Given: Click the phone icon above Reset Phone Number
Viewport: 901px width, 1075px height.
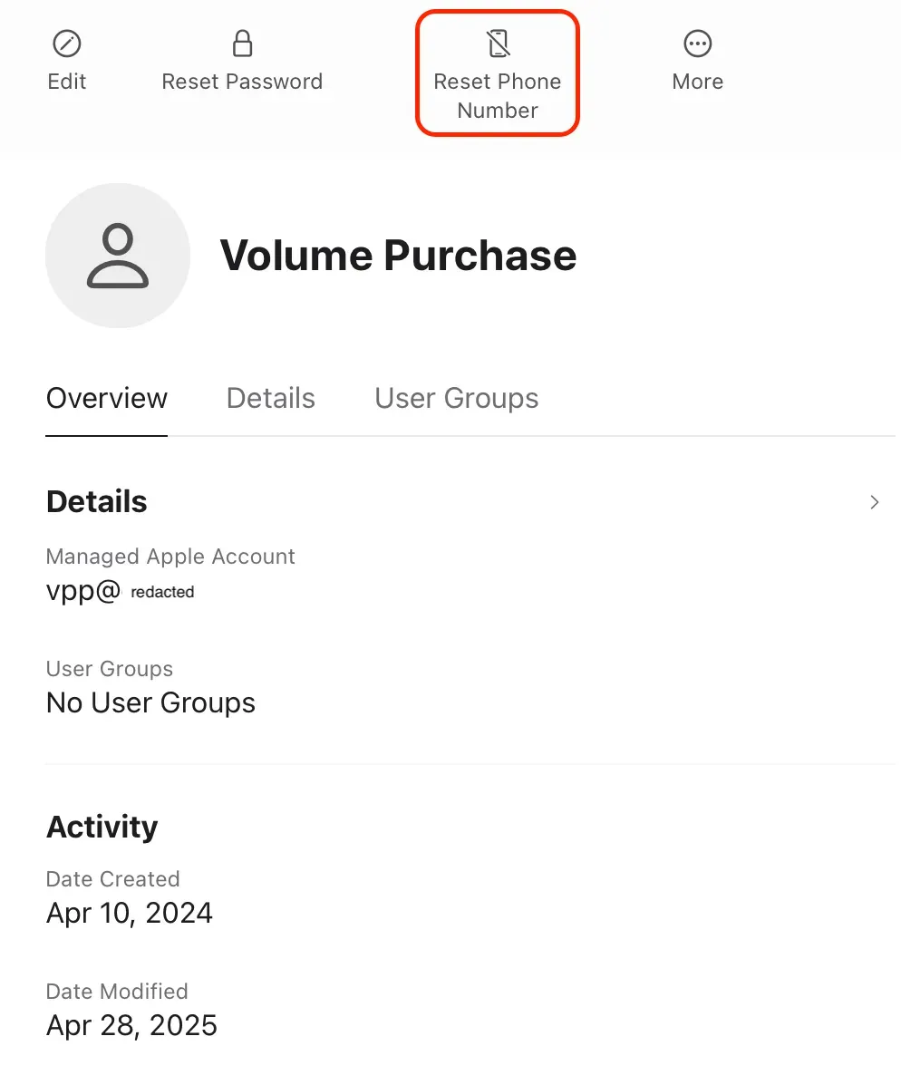Looking at the screenshot, I should 497,43.
